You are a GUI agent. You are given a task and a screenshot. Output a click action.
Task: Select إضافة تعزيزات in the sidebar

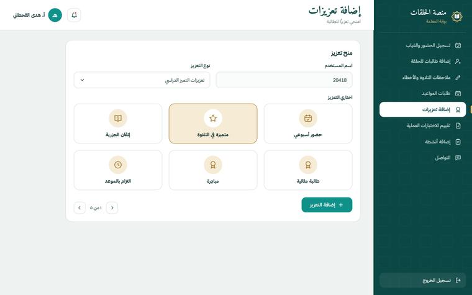point(423,109)
